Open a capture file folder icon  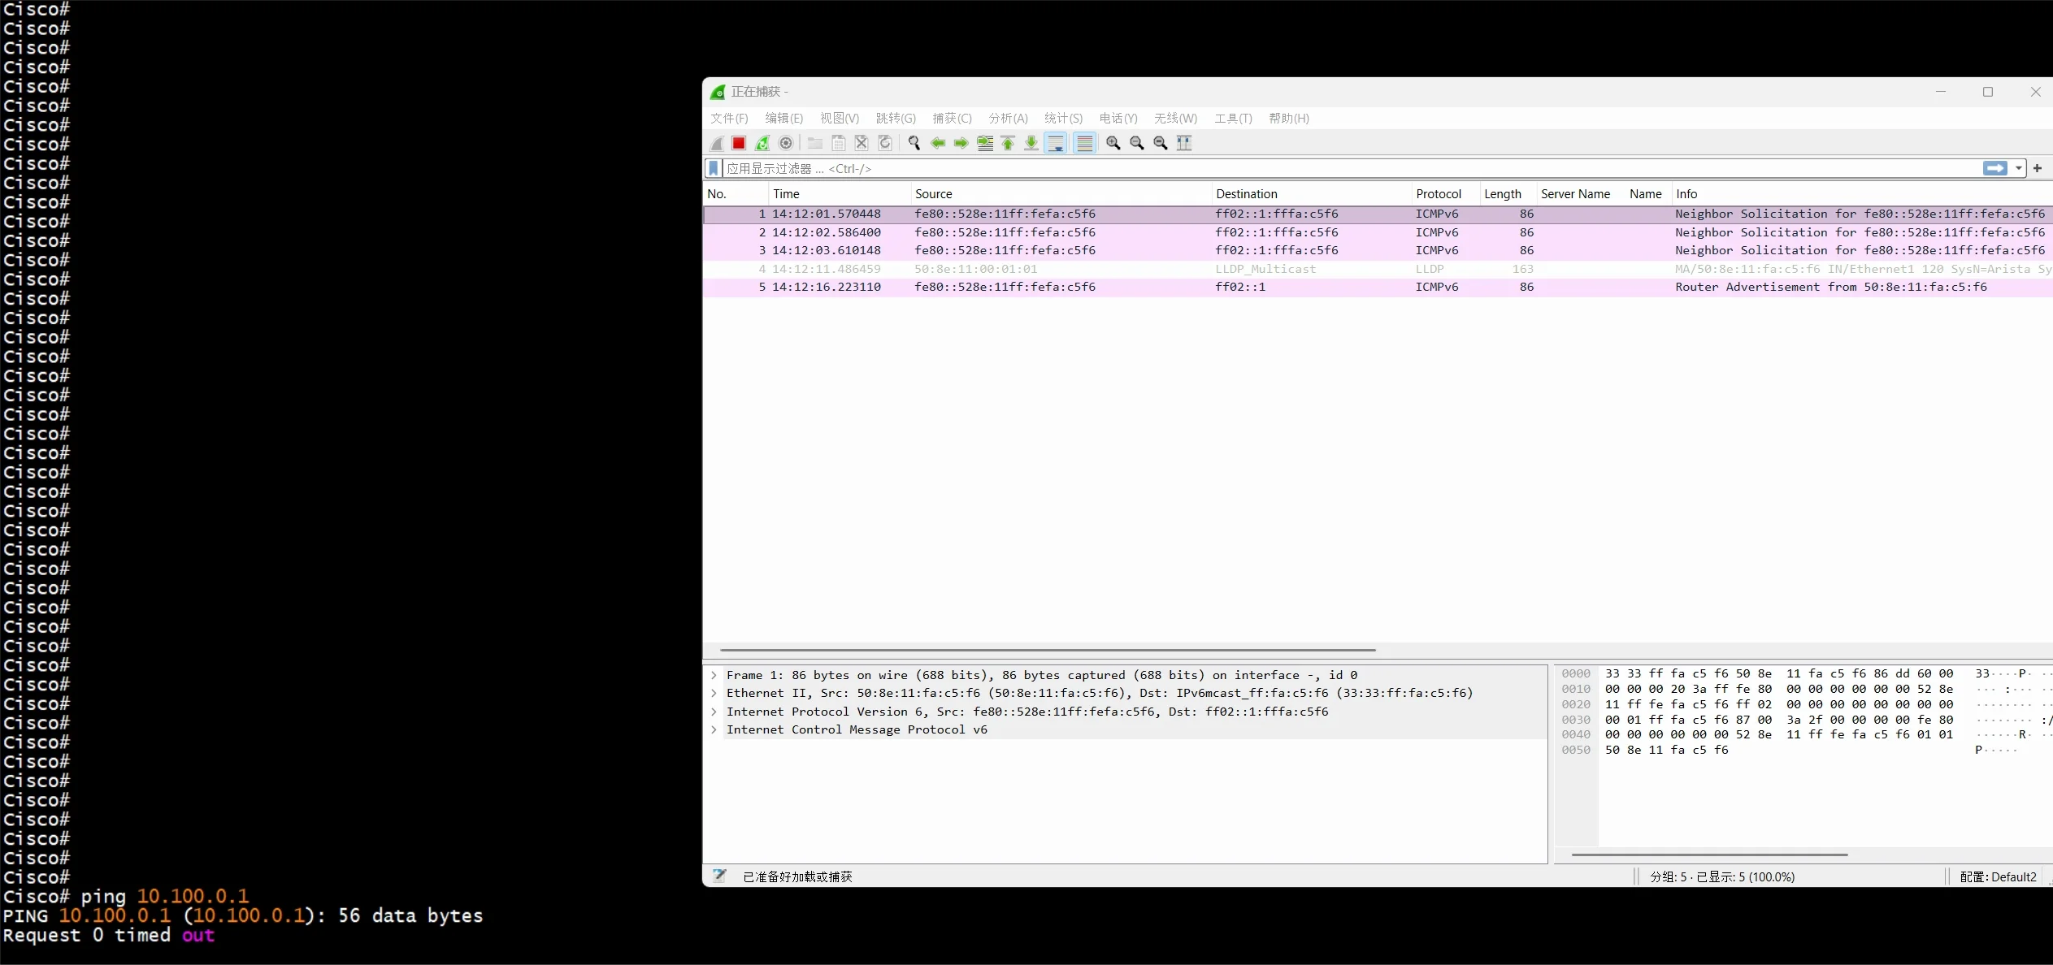[x=814, y=144]
